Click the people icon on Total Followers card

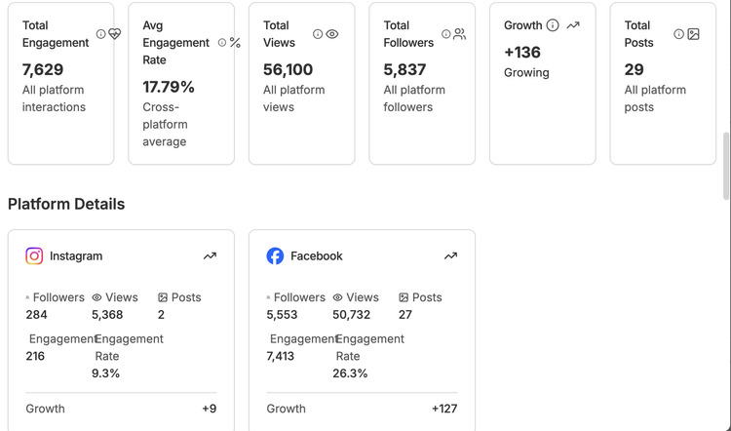460,34
